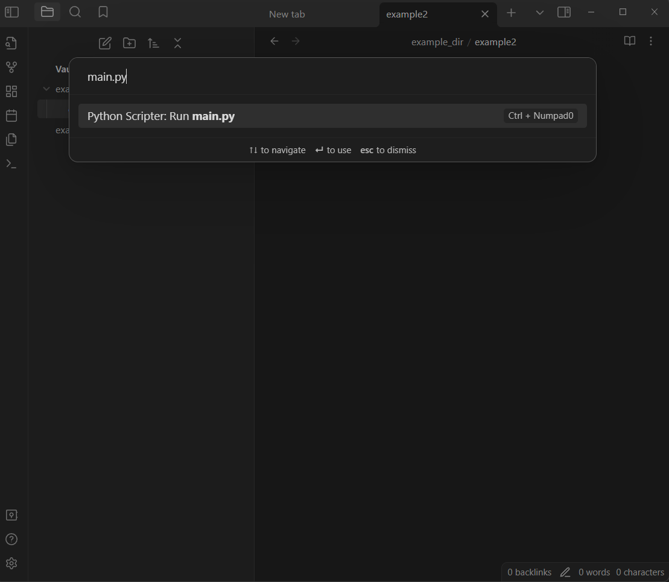Click the main.py command palette input field
This screenshot has height=582, width=669.
[x=332, y=77]
